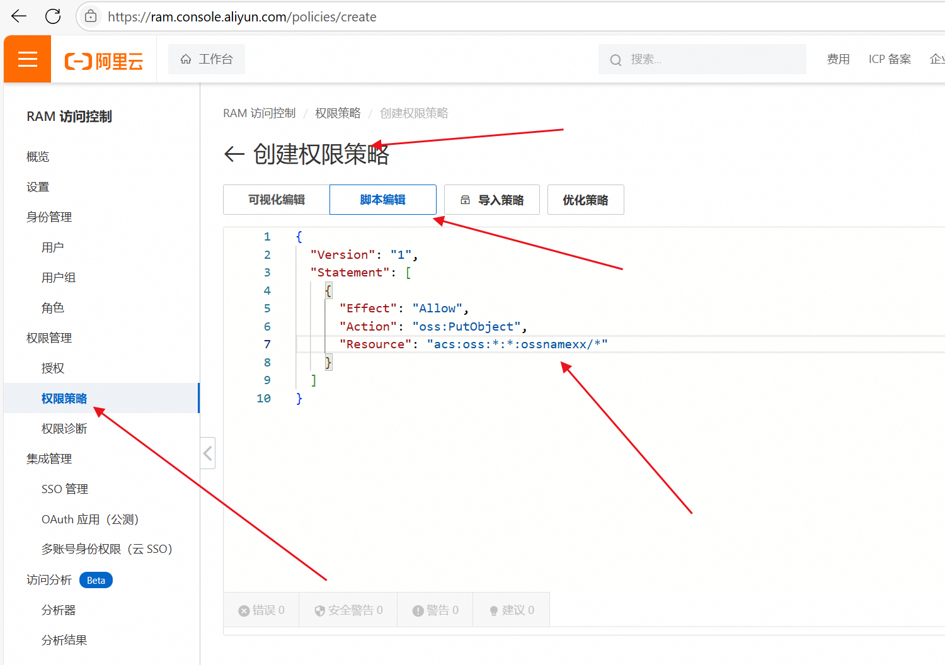Reload the page with the refresh icon
The width and height of the screenshot is (945, 665).
(x=53, y=16)
